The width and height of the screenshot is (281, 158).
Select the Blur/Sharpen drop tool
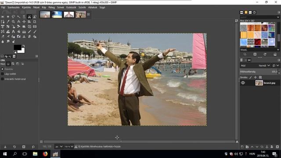pyautogui.click(x=3, y=42)
